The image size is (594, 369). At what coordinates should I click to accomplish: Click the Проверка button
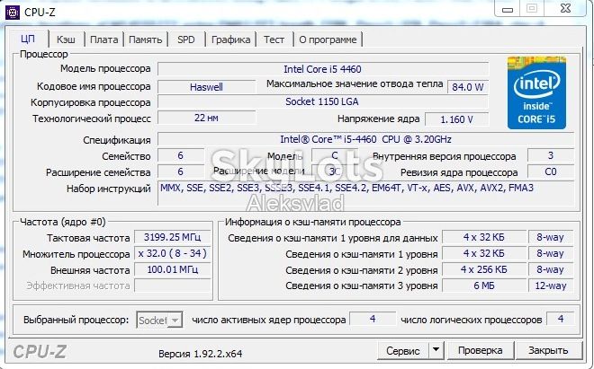click(481, 350)
